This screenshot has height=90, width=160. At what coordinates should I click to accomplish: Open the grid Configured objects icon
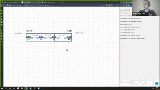tap(2, 25)
